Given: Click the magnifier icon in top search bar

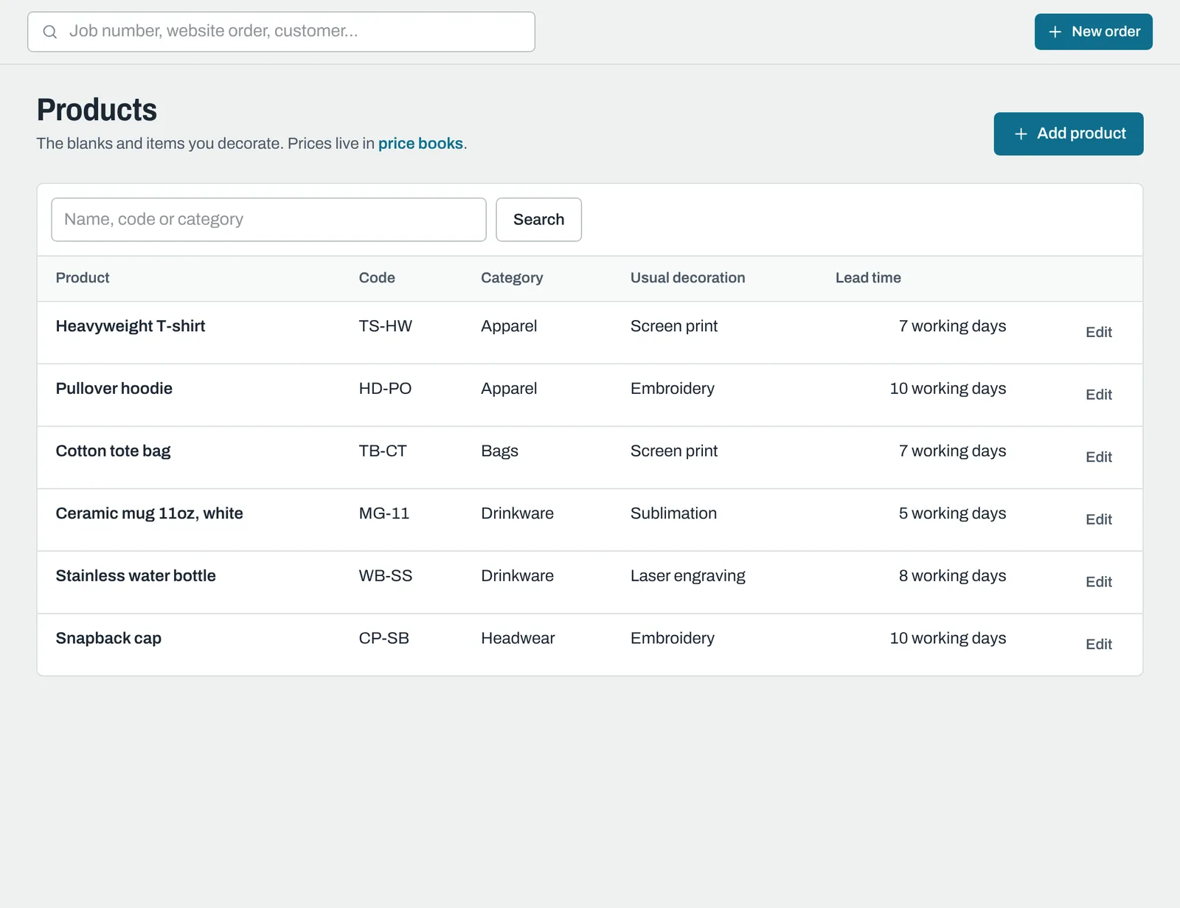Looking at the screenshot, I should point(49,32).
